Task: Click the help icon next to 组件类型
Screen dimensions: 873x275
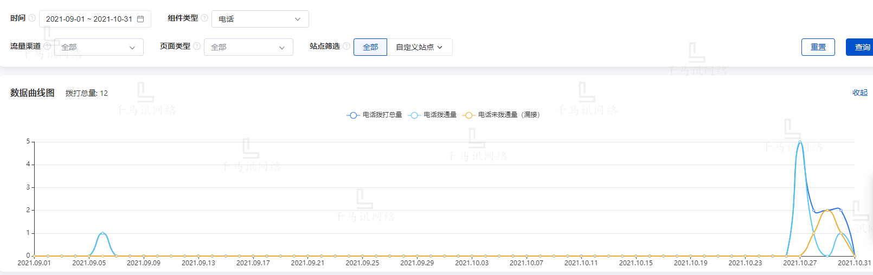Action: click(x=204, y=18)
